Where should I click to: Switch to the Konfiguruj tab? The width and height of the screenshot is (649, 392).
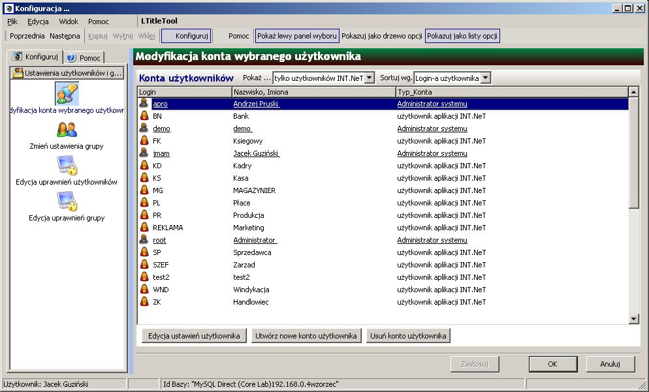(x=35, y=57)
